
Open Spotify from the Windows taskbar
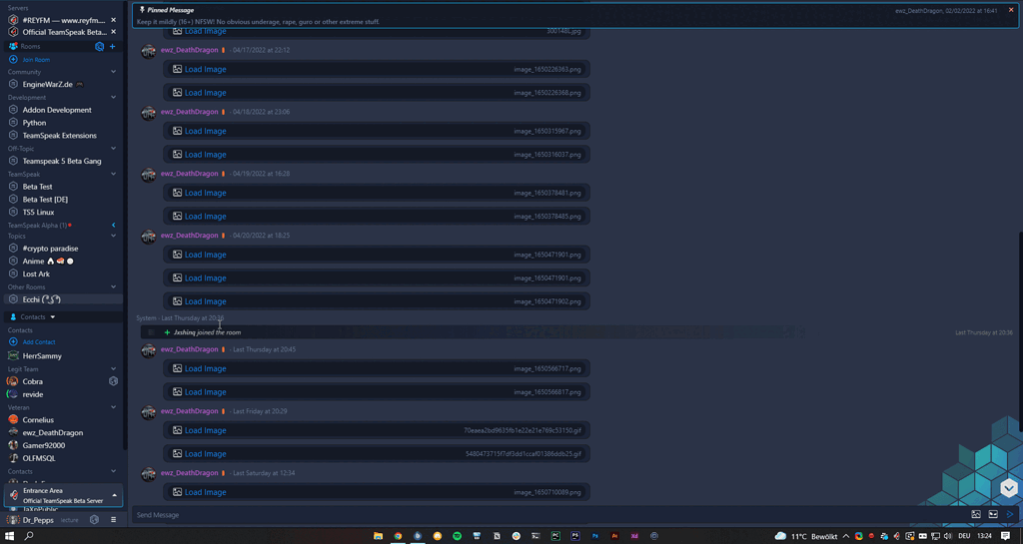point(457,536)
